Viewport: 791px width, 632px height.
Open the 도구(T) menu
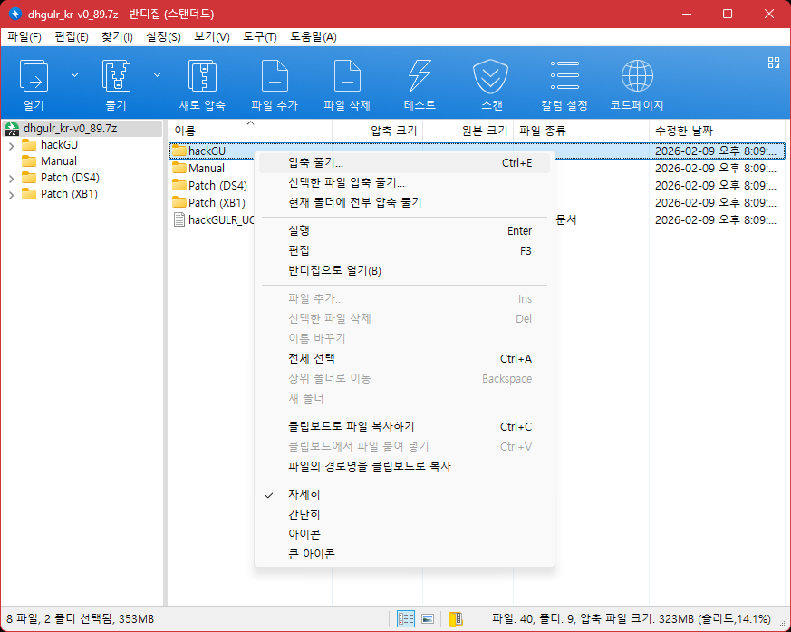[x=260, y=37]
